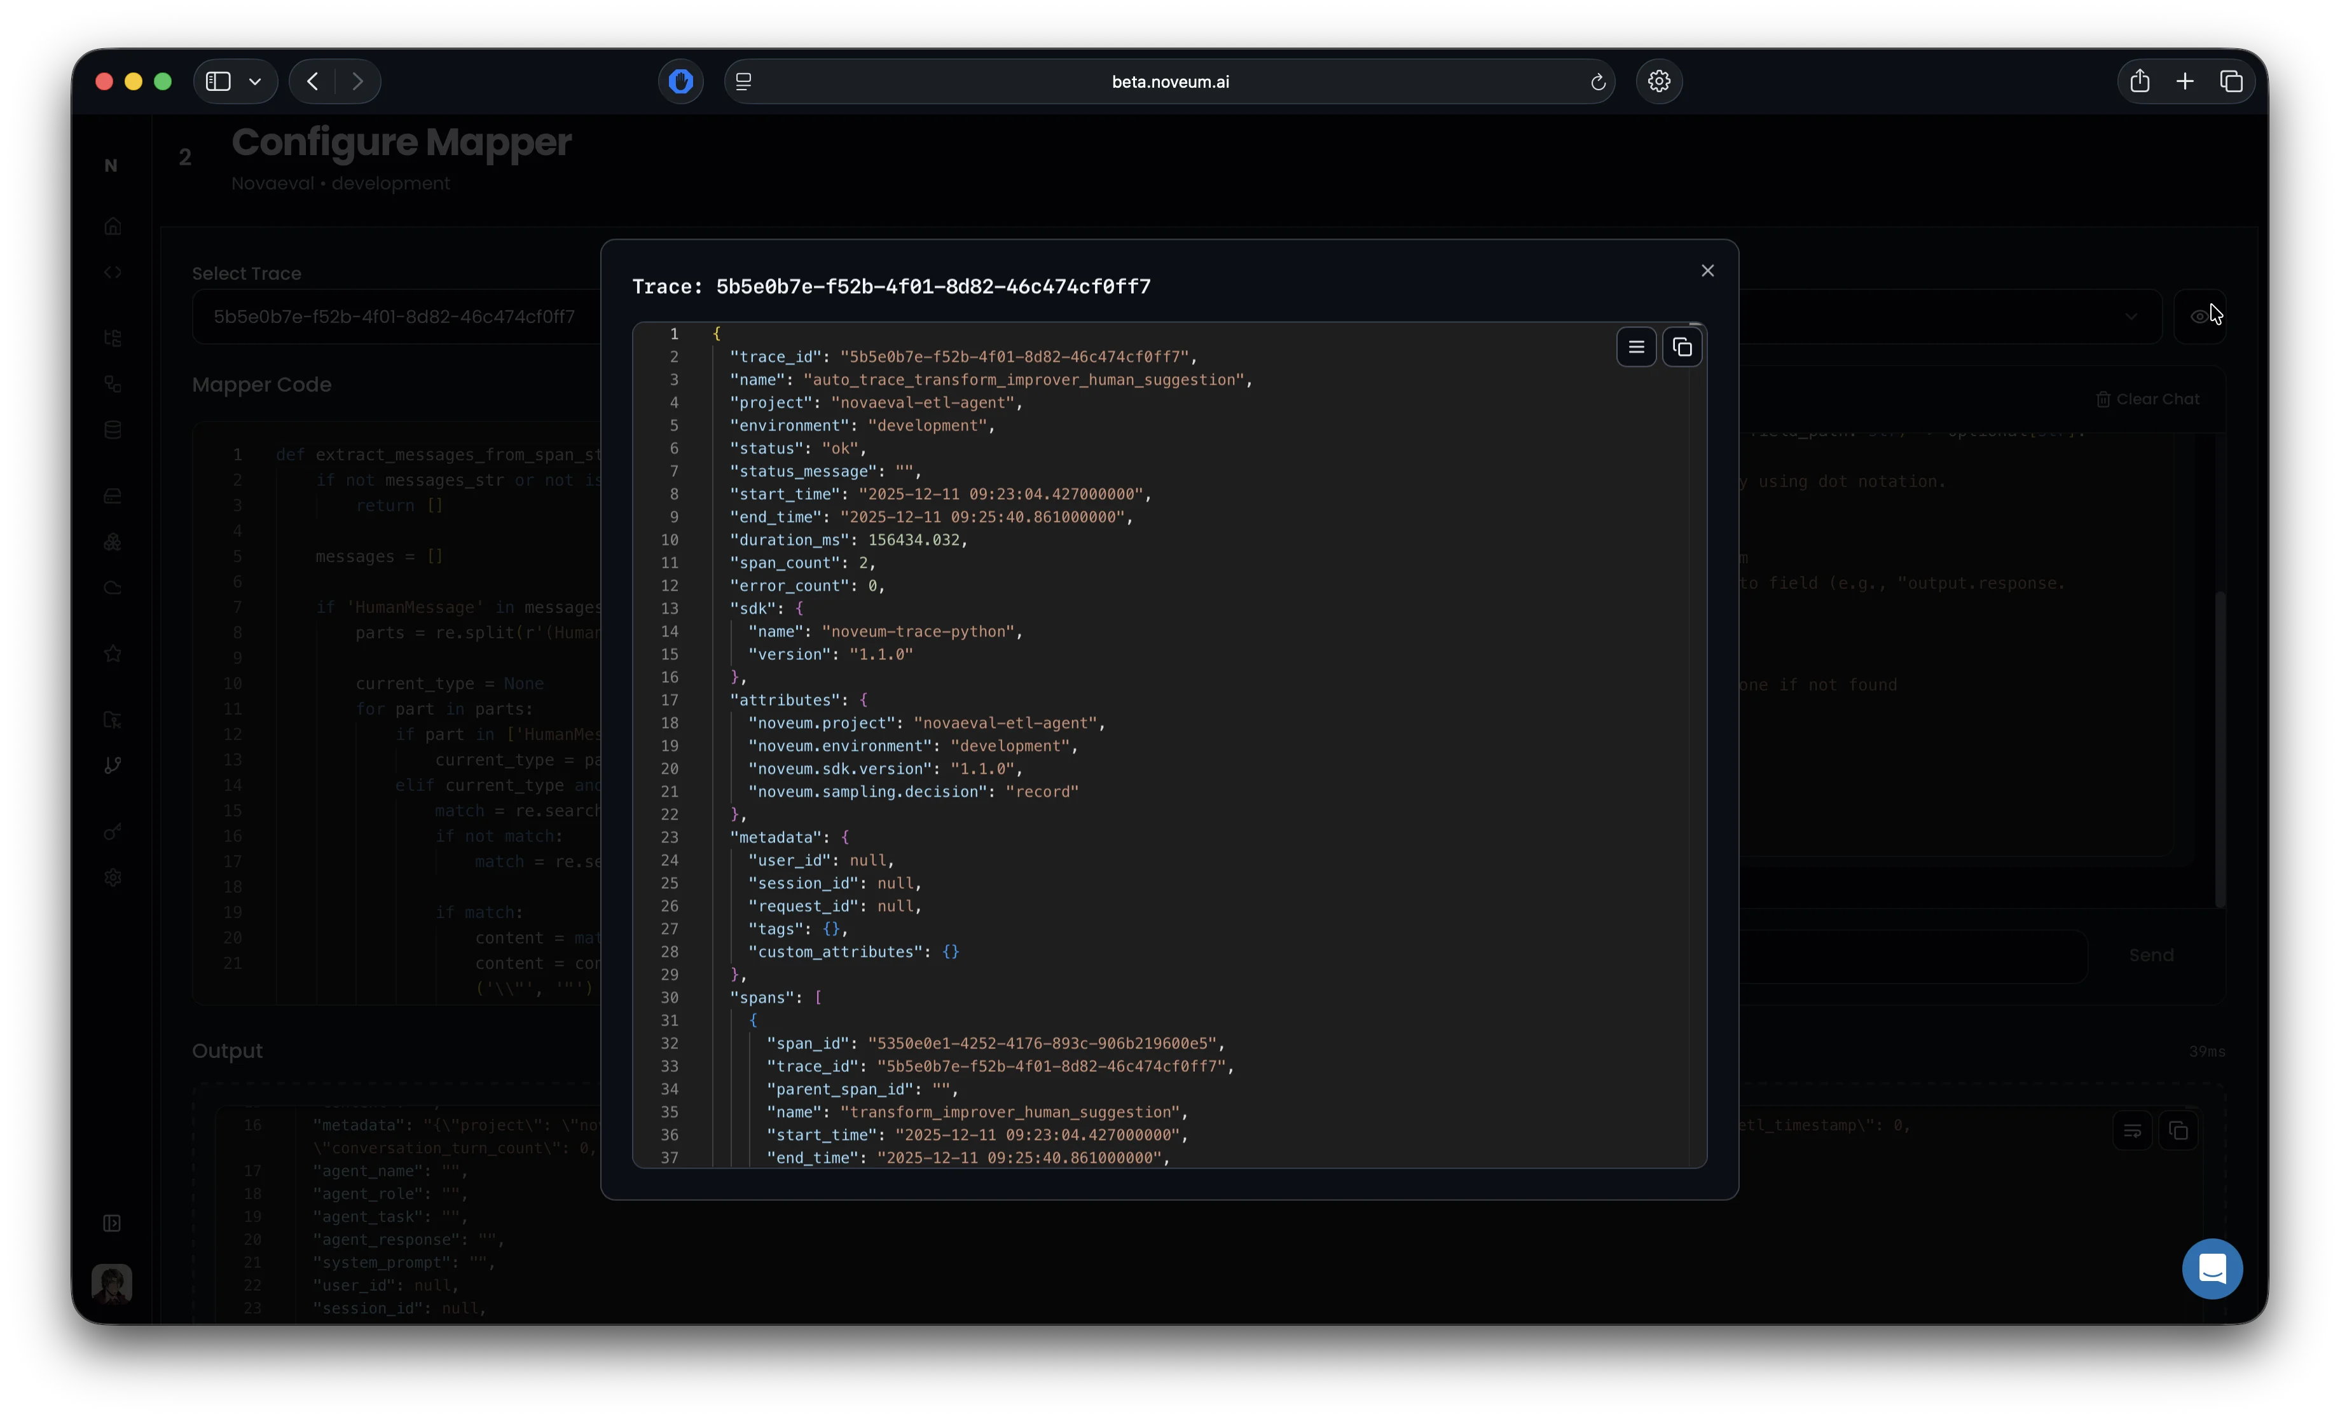Open the database sidebar icon
This screenshot has height=1419, width=2340.
point(113,430)
